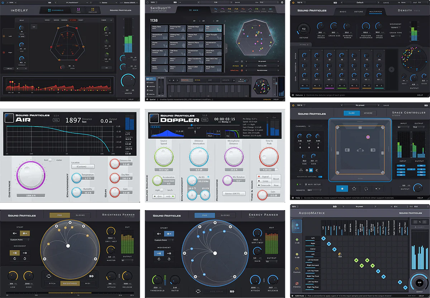Toggle the foot/meter switch in Air

pyautogui.click(x=52, y=160)
